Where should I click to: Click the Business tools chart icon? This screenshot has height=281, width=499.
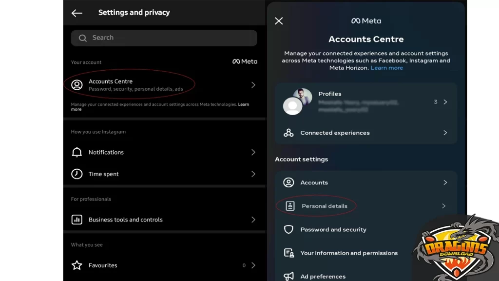click(x=77, y=220)
